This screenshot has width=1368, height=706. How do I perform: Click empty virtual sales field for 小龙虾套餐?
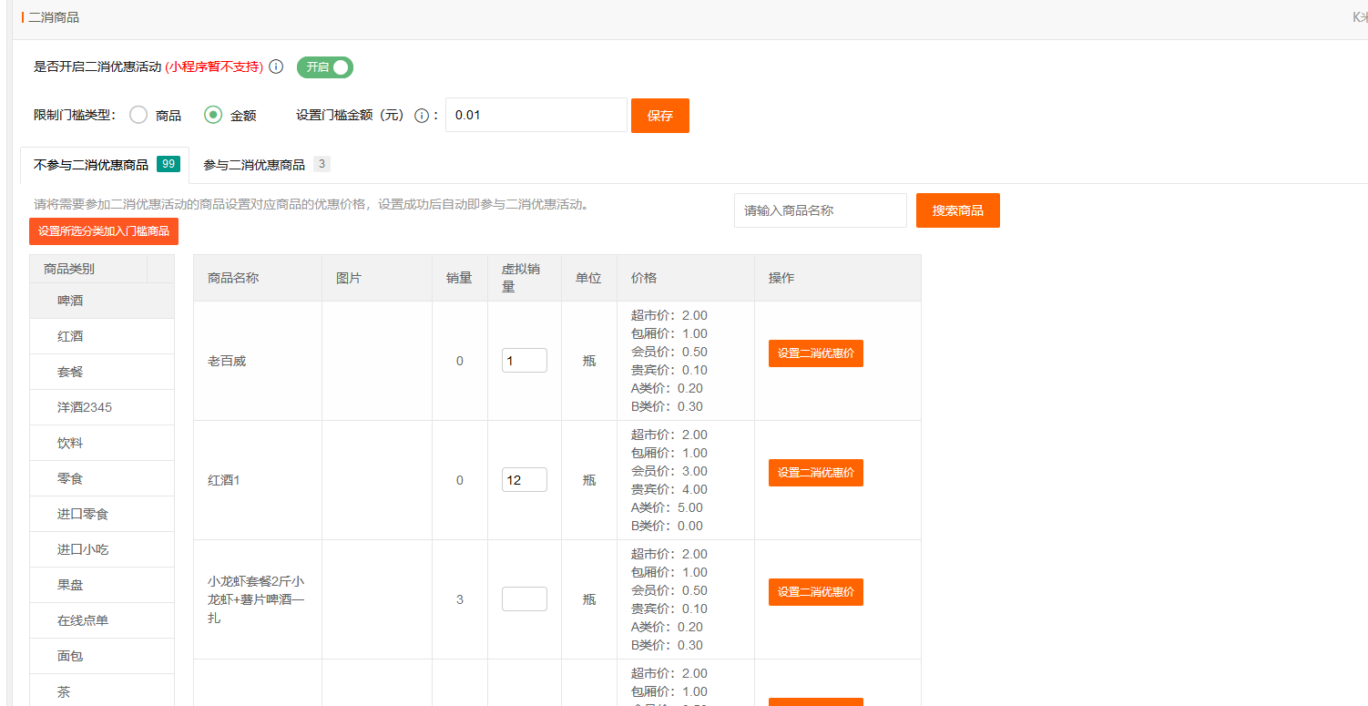[525, 599]
